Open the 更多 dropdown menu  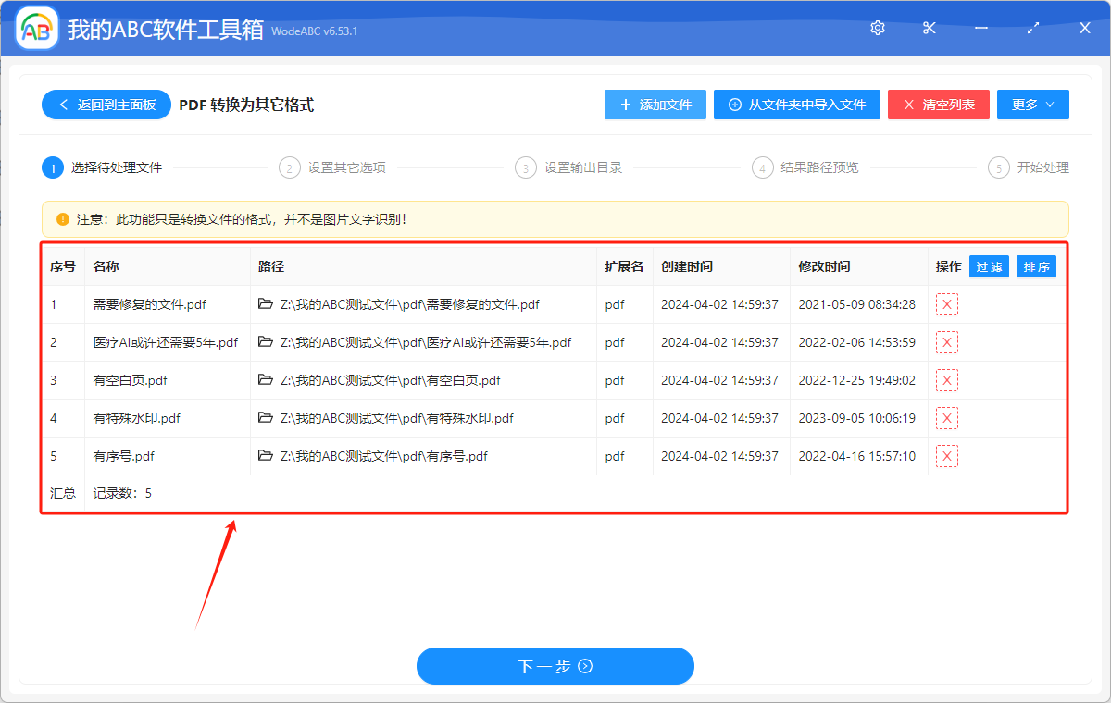coord(1032,105)
